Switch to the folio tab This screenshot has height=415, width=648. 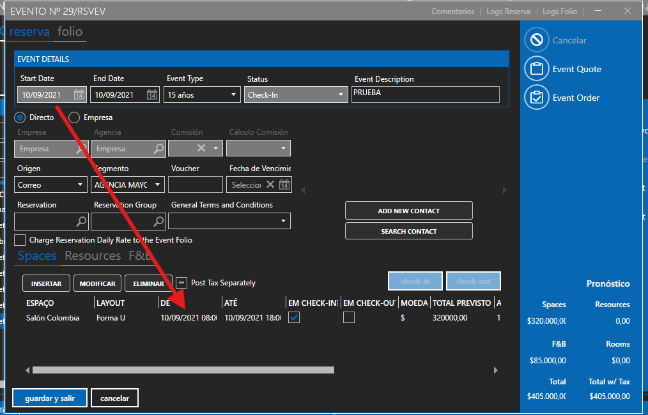pyautogui.click(x=70, y=32)
